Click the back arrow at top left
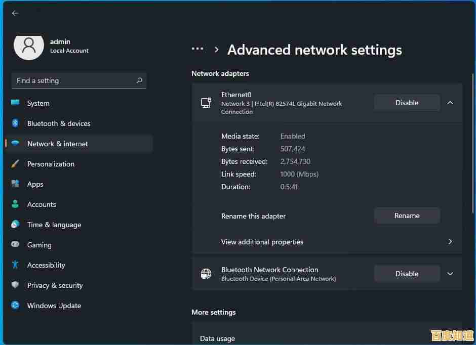The width and height of the screenshot is (476, 345). coord(15,13)
